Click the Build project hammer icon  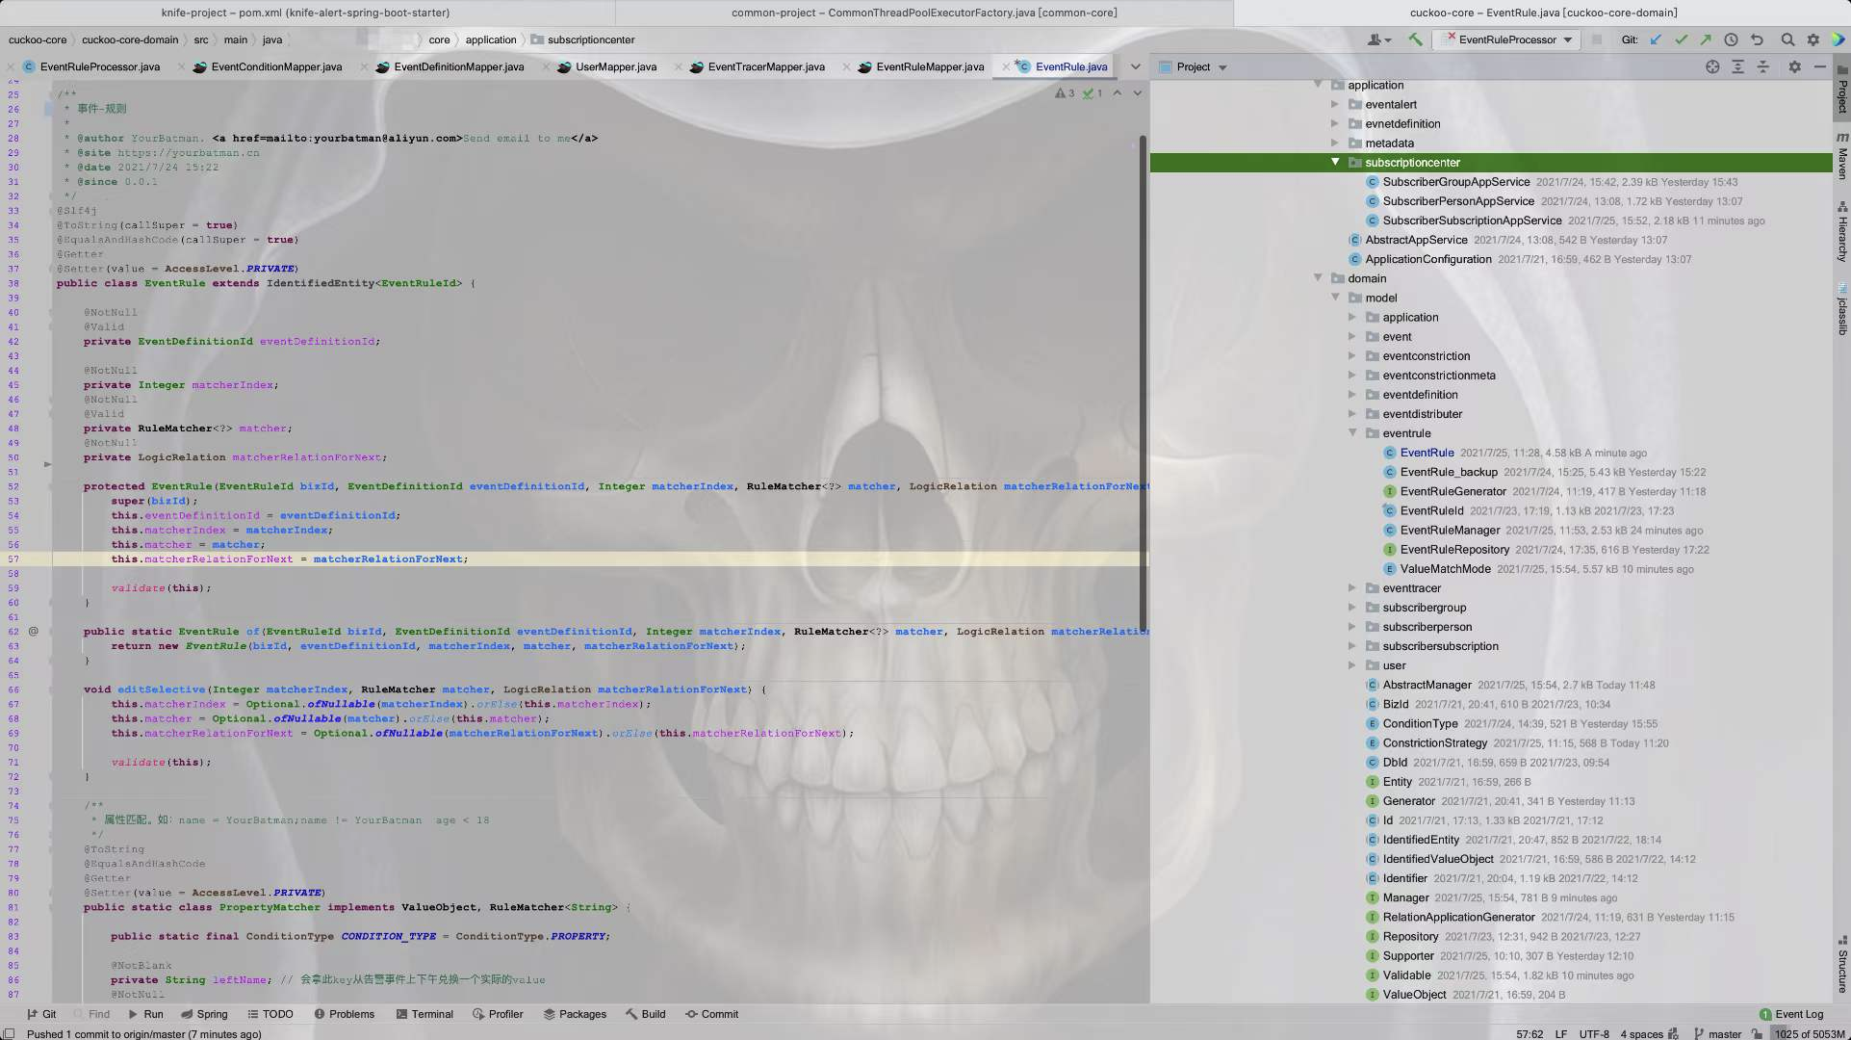click(1415, 39)
